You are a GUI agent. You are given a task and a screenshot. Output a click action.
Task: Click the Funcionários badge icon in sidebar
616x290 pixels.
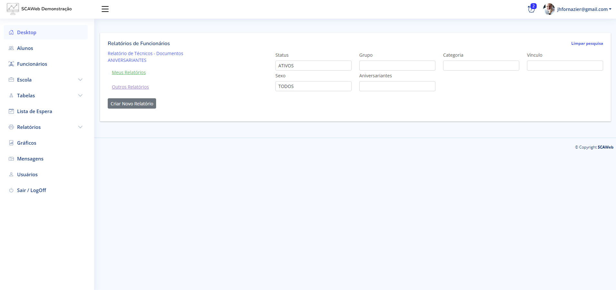click(x=11, y=64)
